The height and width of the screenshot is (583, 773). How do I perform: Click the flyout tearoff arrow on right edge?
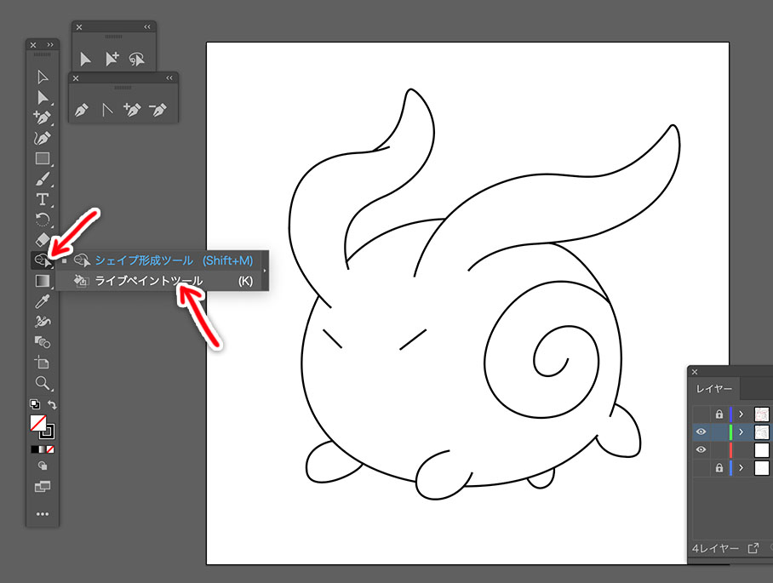(x=266, y=271)
